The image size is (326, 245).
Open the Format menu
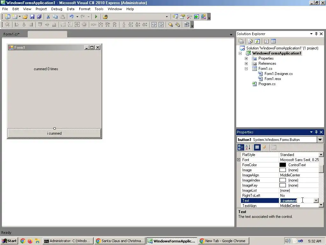point(85,9)
